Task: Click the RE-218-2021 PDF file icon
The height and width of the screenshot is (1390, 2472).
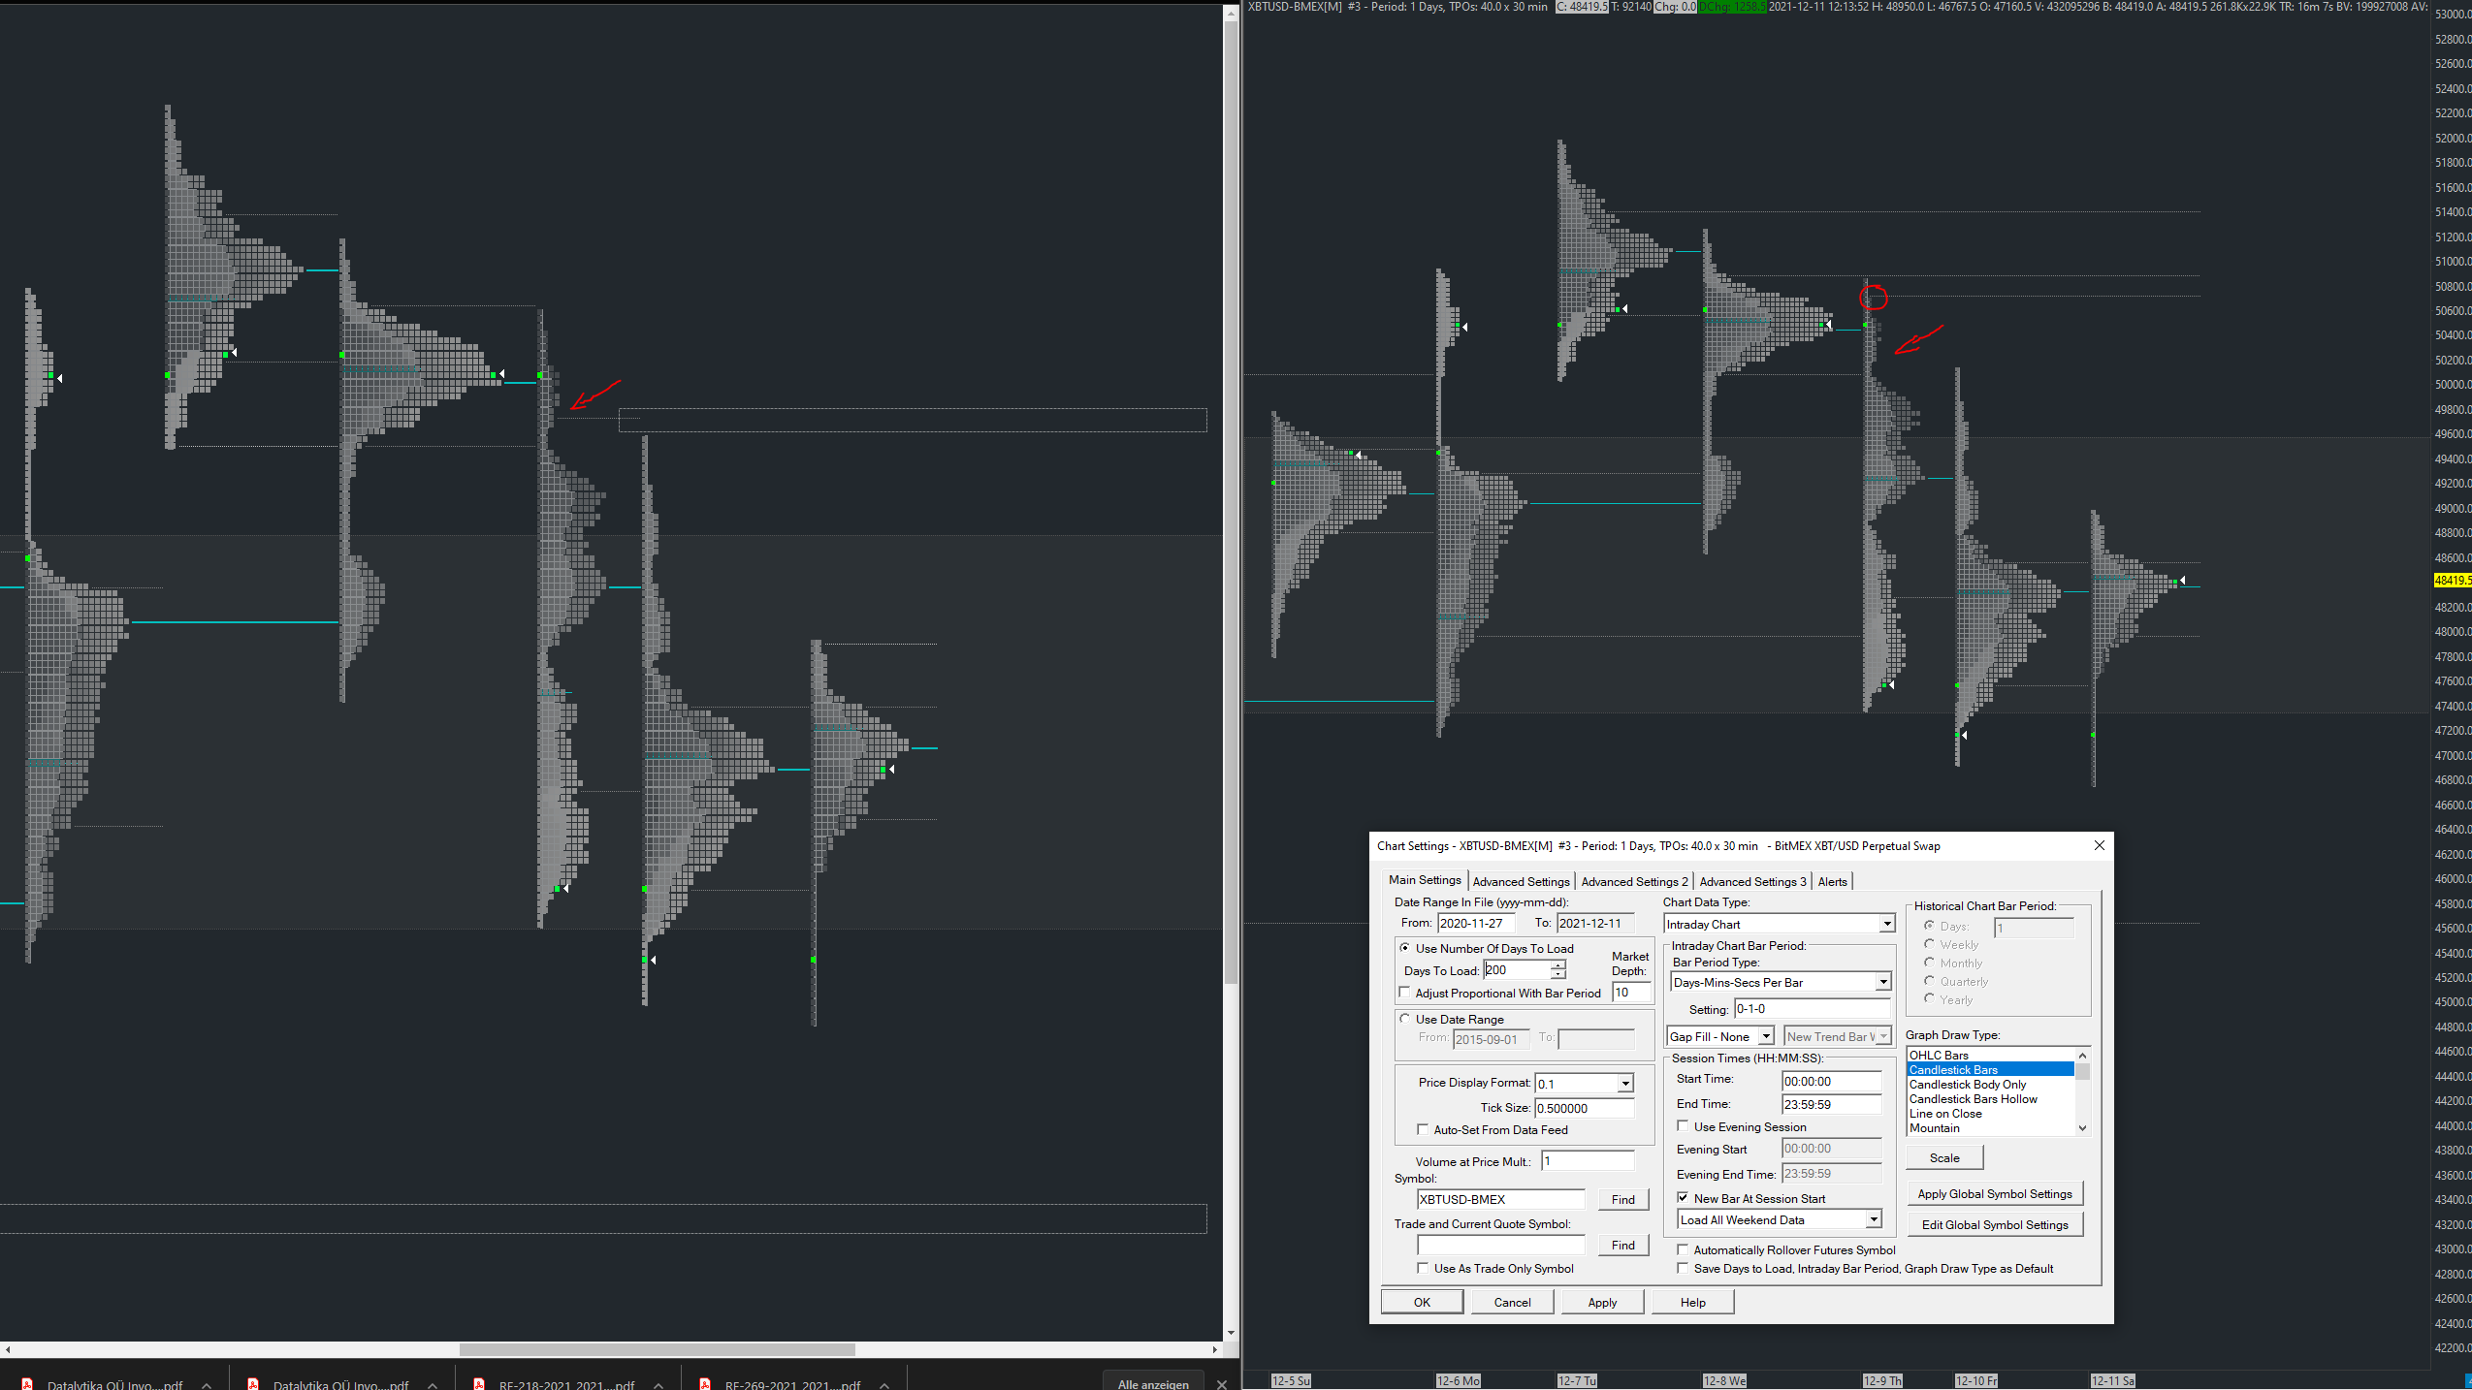Action: pyautogui.click(x=479, y=1383)
